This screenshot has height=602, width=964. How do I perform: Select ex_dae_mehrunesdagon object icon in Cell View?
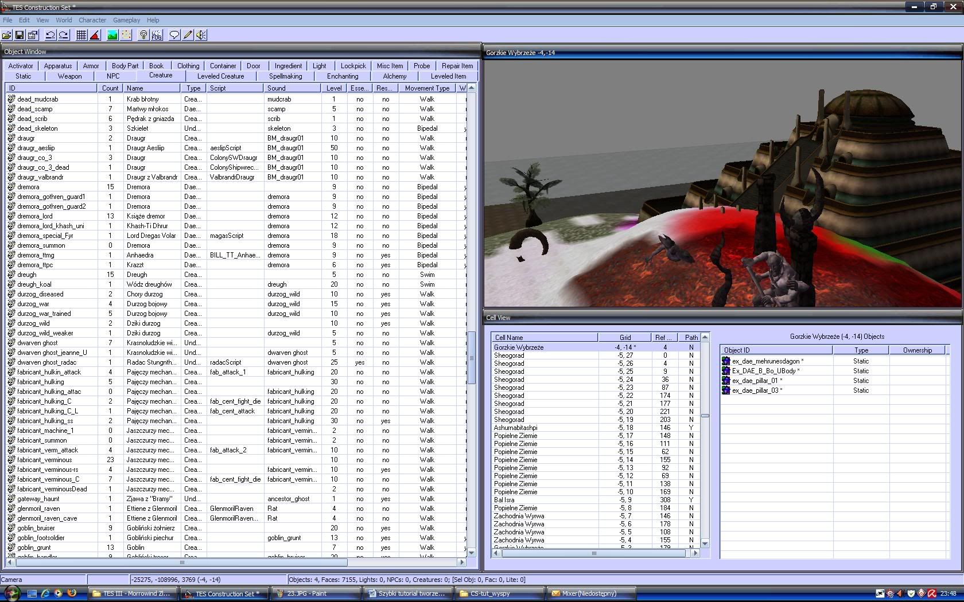726,361
